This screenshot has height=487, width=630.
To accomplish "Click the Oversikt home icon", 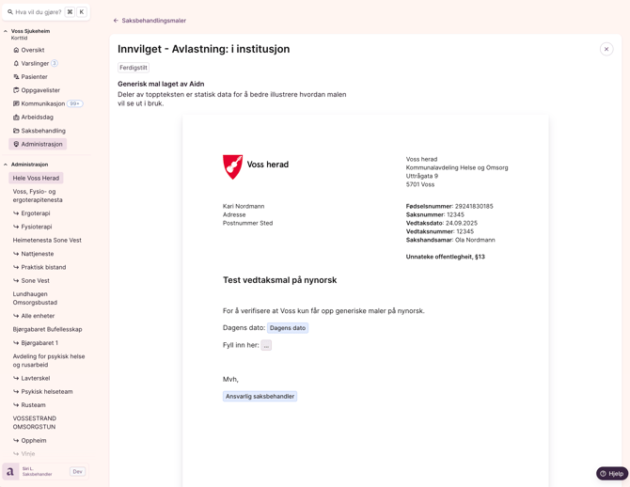I will point(16,50).
